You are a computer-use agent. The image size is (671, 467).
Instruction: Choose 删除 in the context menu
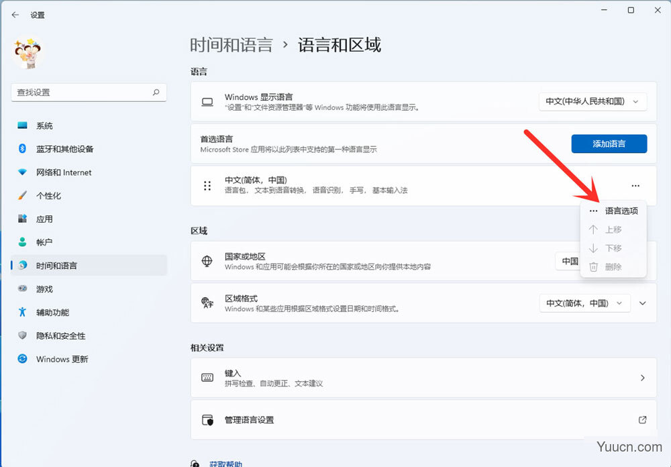[613, 267]
